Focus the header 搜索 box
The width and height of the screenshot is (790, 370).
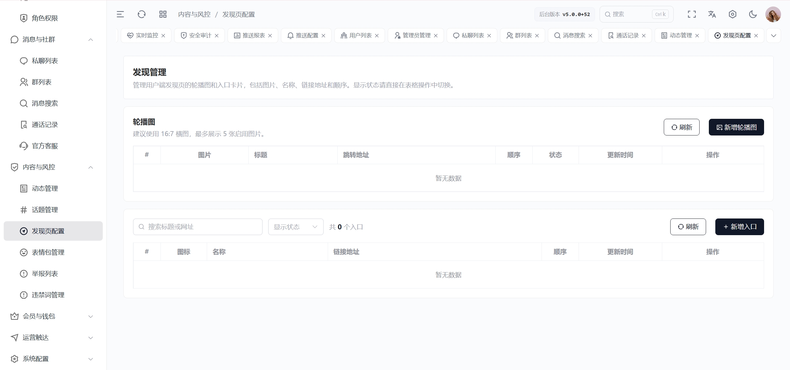click(636, 14)
